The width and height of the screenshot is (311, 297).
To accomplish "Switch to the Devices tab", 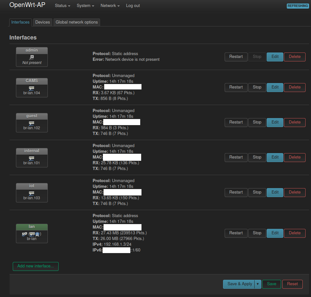I will coord(43,22).
